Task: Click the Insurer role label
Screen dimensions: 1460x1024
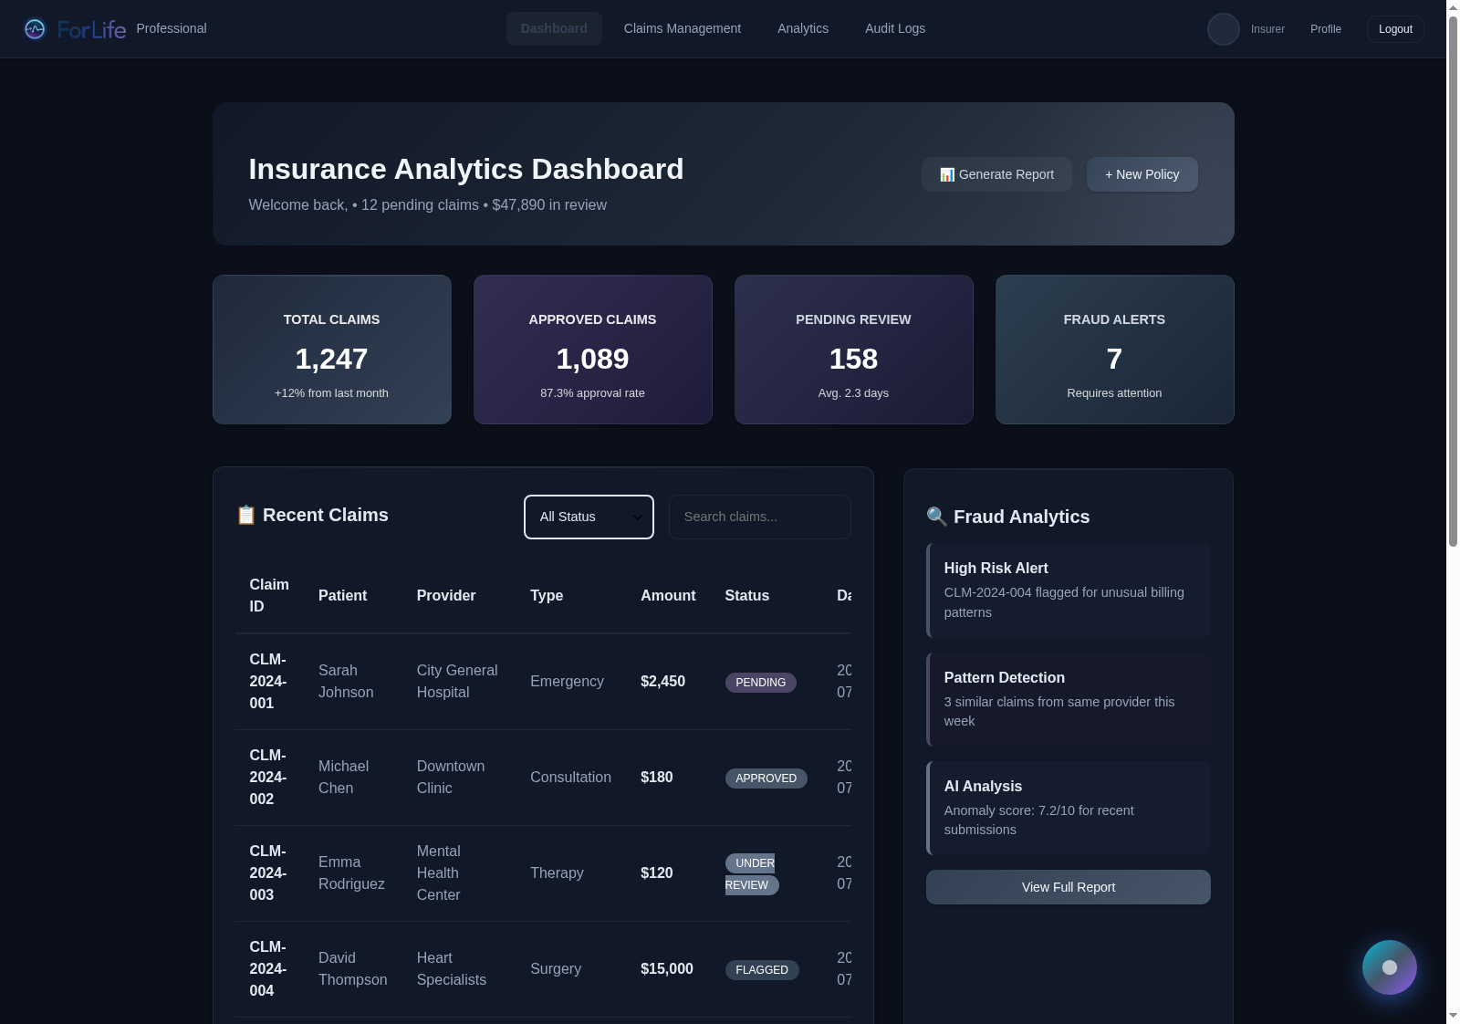Action: [x=1267, y=29]
